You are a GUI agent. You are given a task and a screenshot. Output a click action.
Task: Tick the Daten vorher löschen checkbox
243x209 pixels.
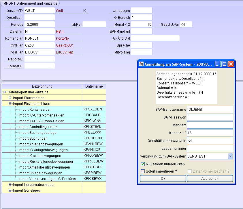[190, 171]
